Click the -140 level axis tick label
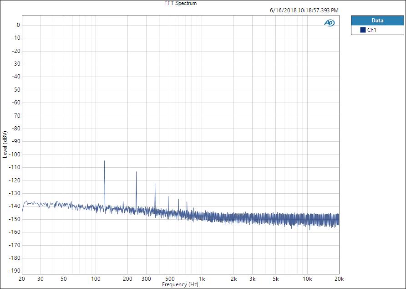This screenshot has width=406, height=289. [x=14, y=206]
